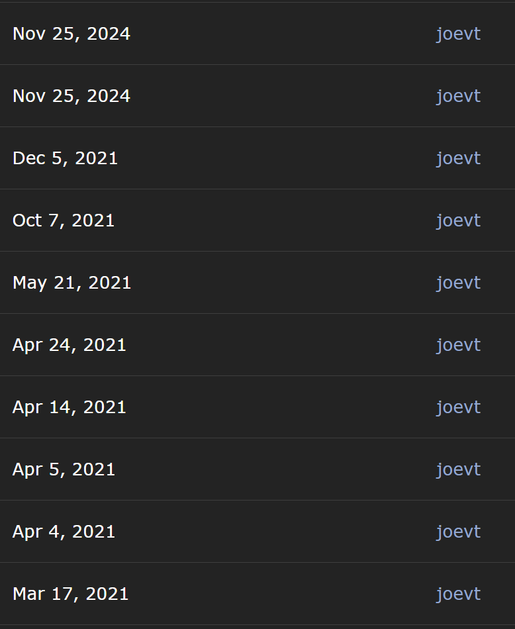Select the Dec 5, 2021 date

coord(65,158)
